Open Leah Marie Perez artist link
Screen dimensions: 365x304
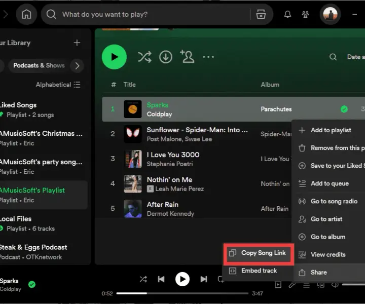coord(179,189)
